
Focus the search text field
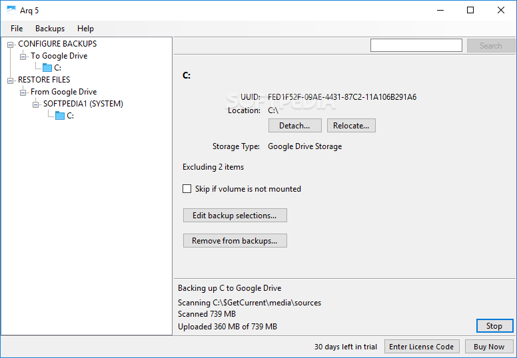[x=416, y=45]
